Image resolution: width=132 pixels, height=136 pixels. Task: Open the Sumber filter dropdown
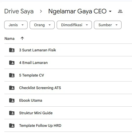pyautogui.click(x=108, y=25)
